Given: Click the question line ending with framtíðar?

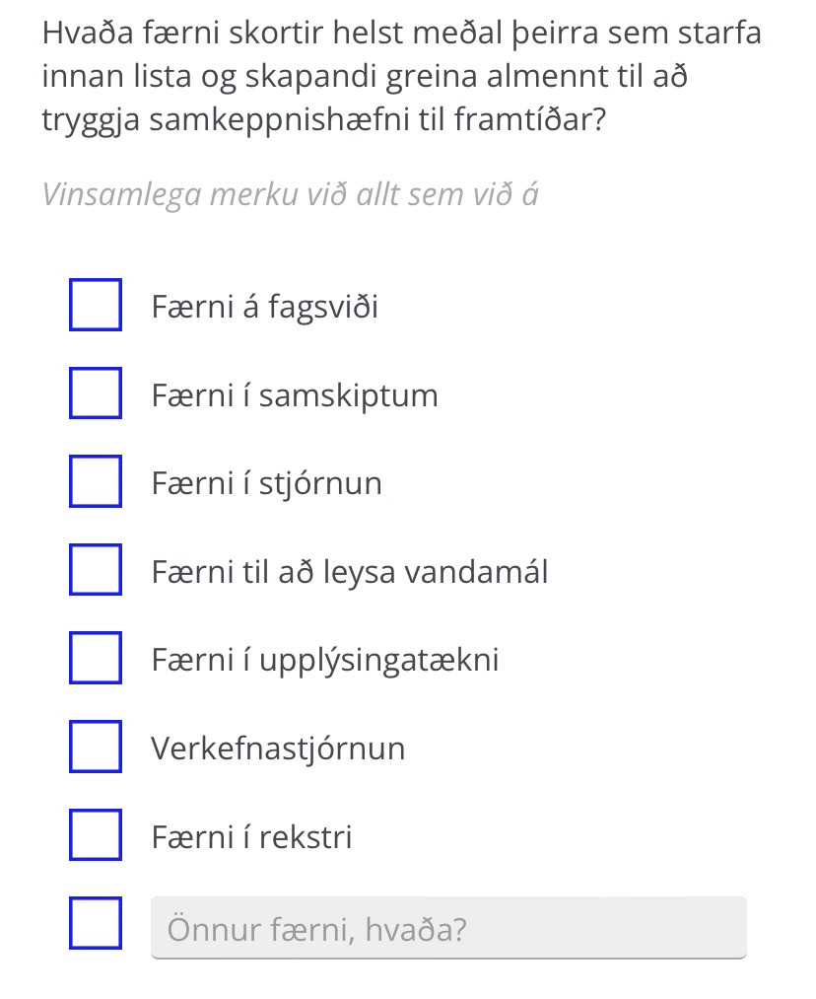Looking at the screenshot, I should click(x=324, y=119).
